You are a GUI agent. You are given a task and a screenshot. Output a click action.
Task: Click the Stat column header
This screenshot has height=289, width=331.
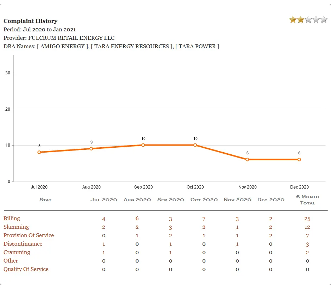coord(45,200)
